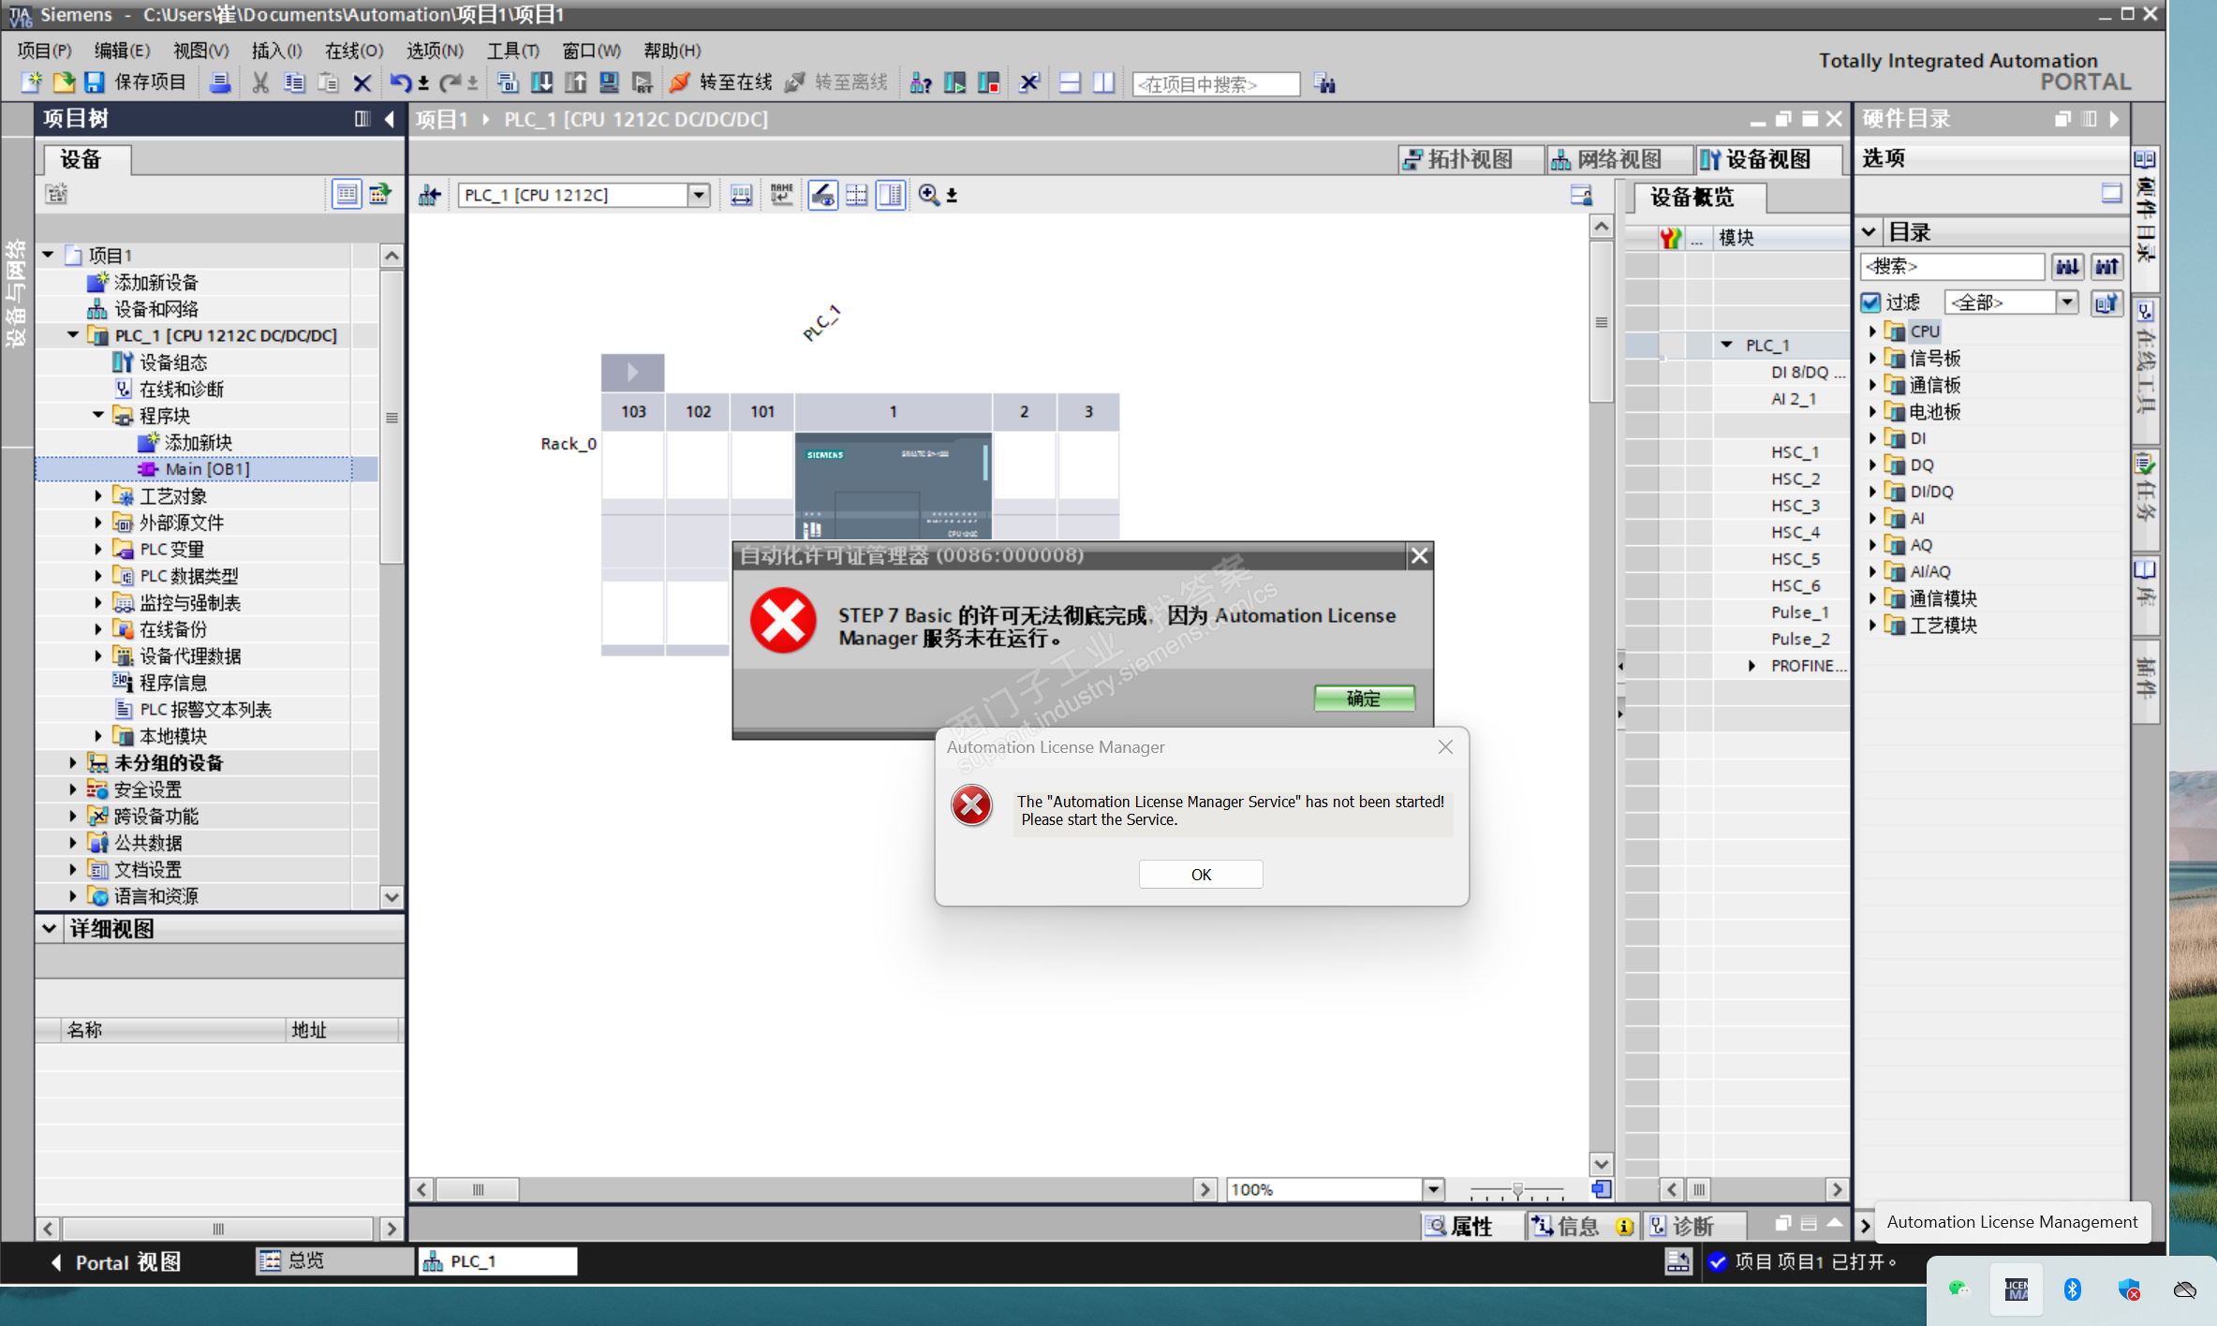The width and height of the screenshot is (2217, 1326).
Task: Open the 100% zoom level dropdown
Action: tap(1433, 1189)
